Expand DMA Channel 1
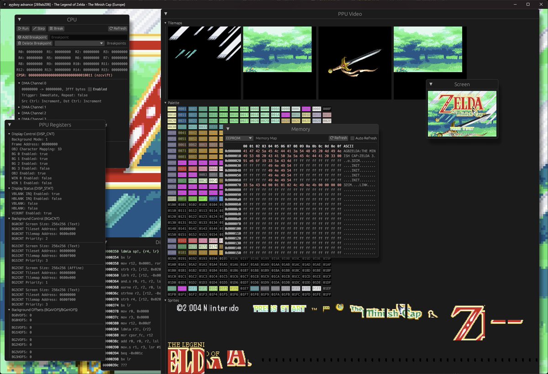The image size is (548, 374). 19,107
